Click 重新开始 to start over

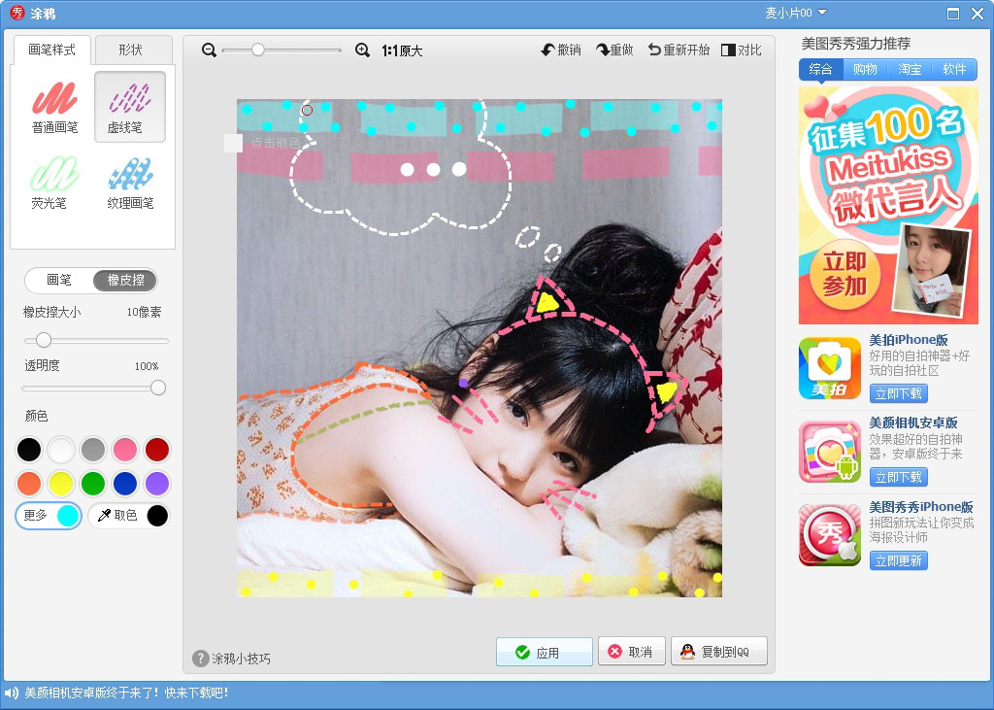point(679,50)
